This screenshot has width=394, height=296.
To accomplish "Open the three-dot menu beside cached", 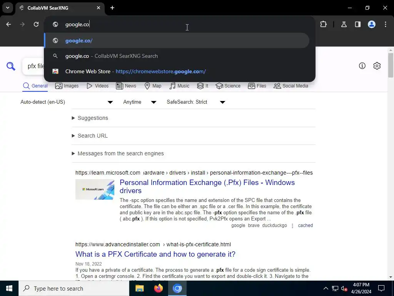I will coord(292,226).
